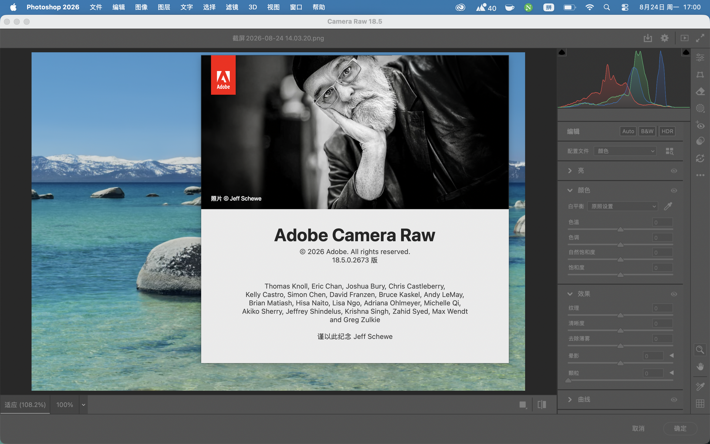Toggle visibility eye for 曲线 section
Image resolution: width=710 pixels, height=444 pixels.
tap(674, 400)
